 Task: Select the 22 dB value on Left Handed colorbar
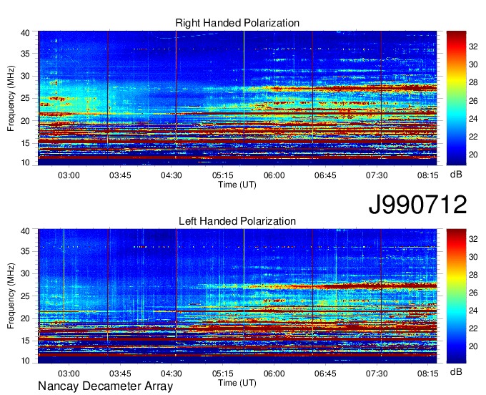tap(473, 328)
